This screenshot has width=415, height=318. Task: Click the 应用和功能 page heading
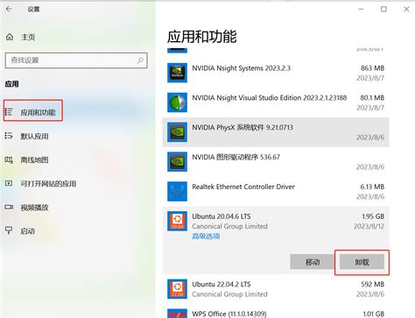(x=201, y=37)
